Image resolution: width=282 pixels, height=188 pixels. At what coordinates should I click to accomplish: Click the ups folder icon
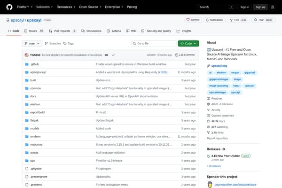27,161
